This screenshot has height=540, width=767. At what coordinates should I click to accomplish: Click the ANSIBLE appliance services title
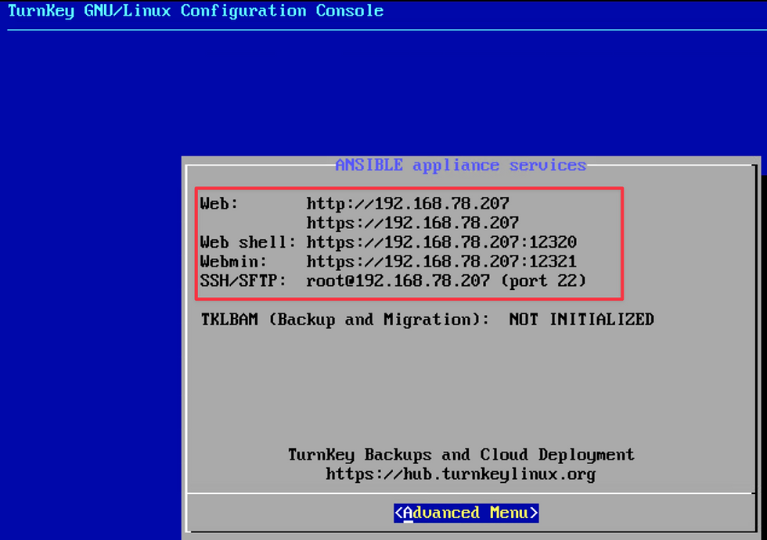pos(461,165)
